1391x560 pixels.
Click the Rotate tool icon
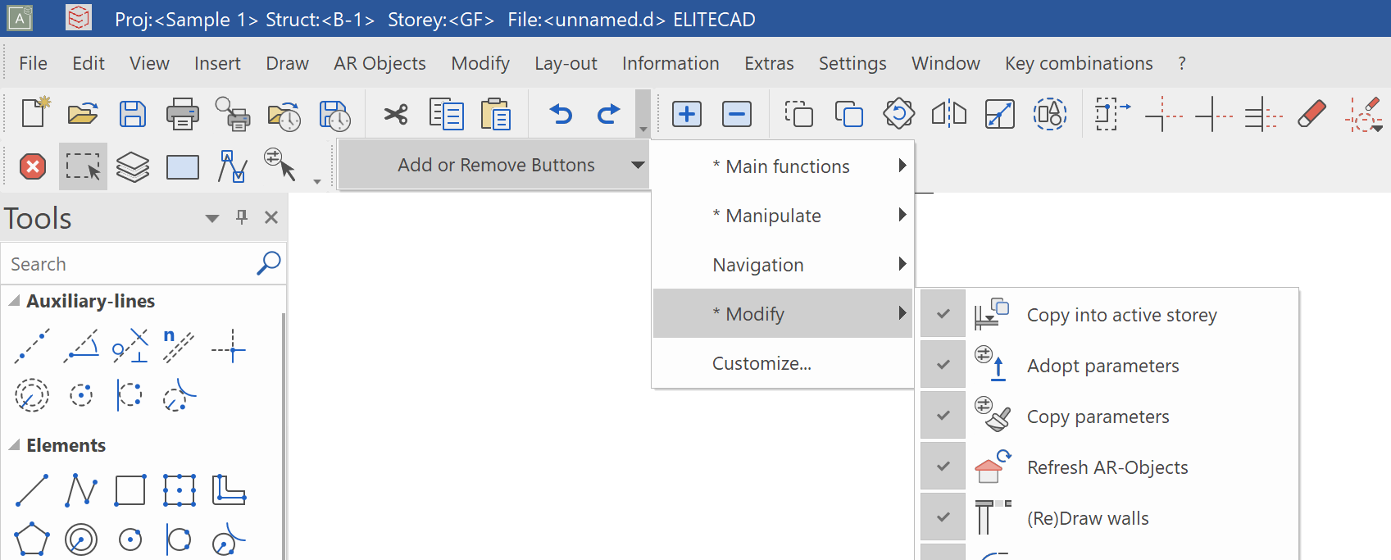pos(898,114)
